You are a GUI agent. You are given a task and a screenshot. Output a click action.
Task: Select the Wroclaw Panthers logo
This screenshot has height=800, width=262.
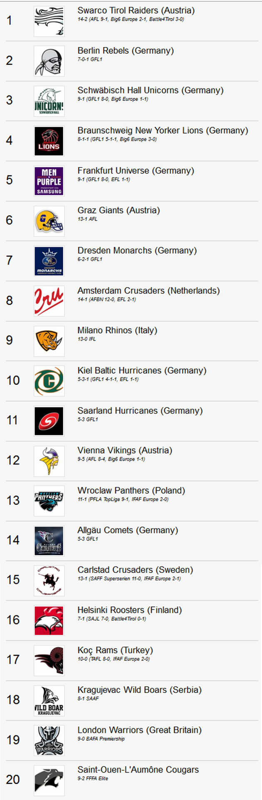click(49, 501)
